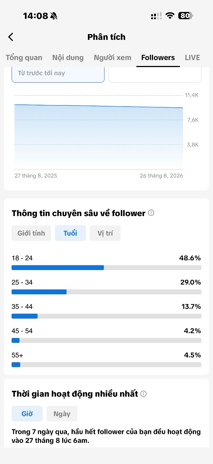This screenshot has height=464, width=213.
Task: Switch activity view to Ngày
Action: coord(62,414)
